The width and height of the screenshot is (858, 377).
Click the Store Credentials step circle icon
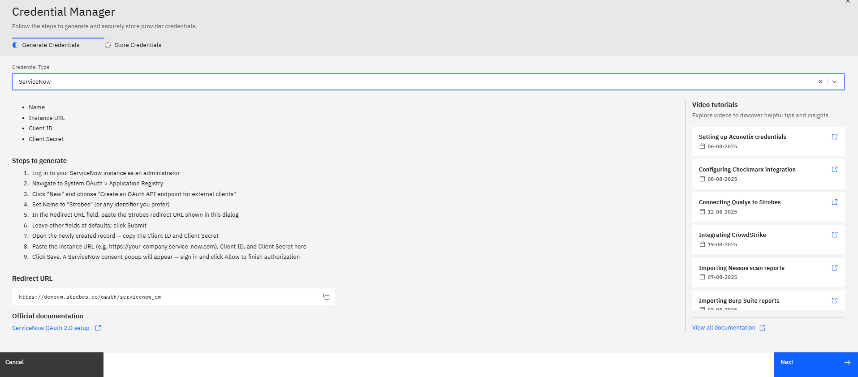click(108, 45)
